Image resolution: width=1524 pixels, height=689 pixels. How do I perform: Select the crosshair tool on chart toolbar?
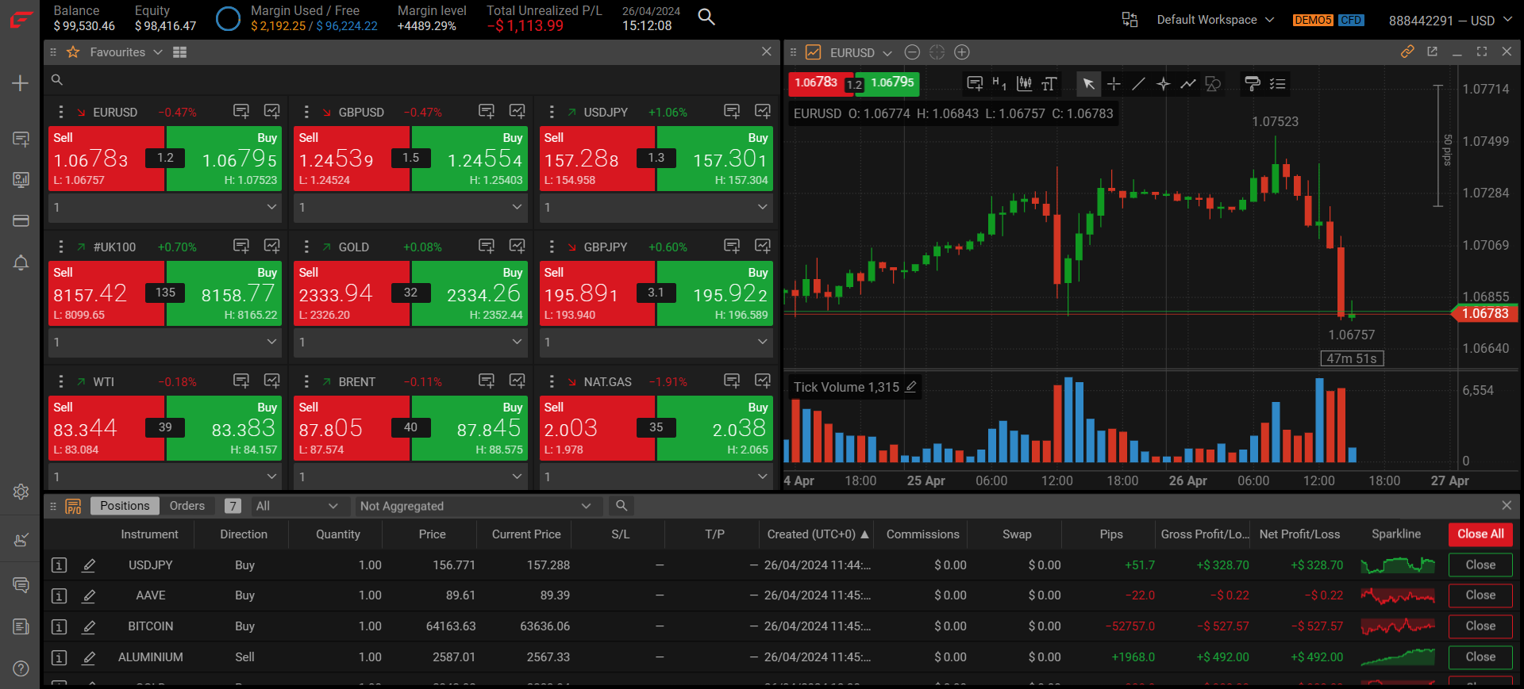[x=1114, y=83]
